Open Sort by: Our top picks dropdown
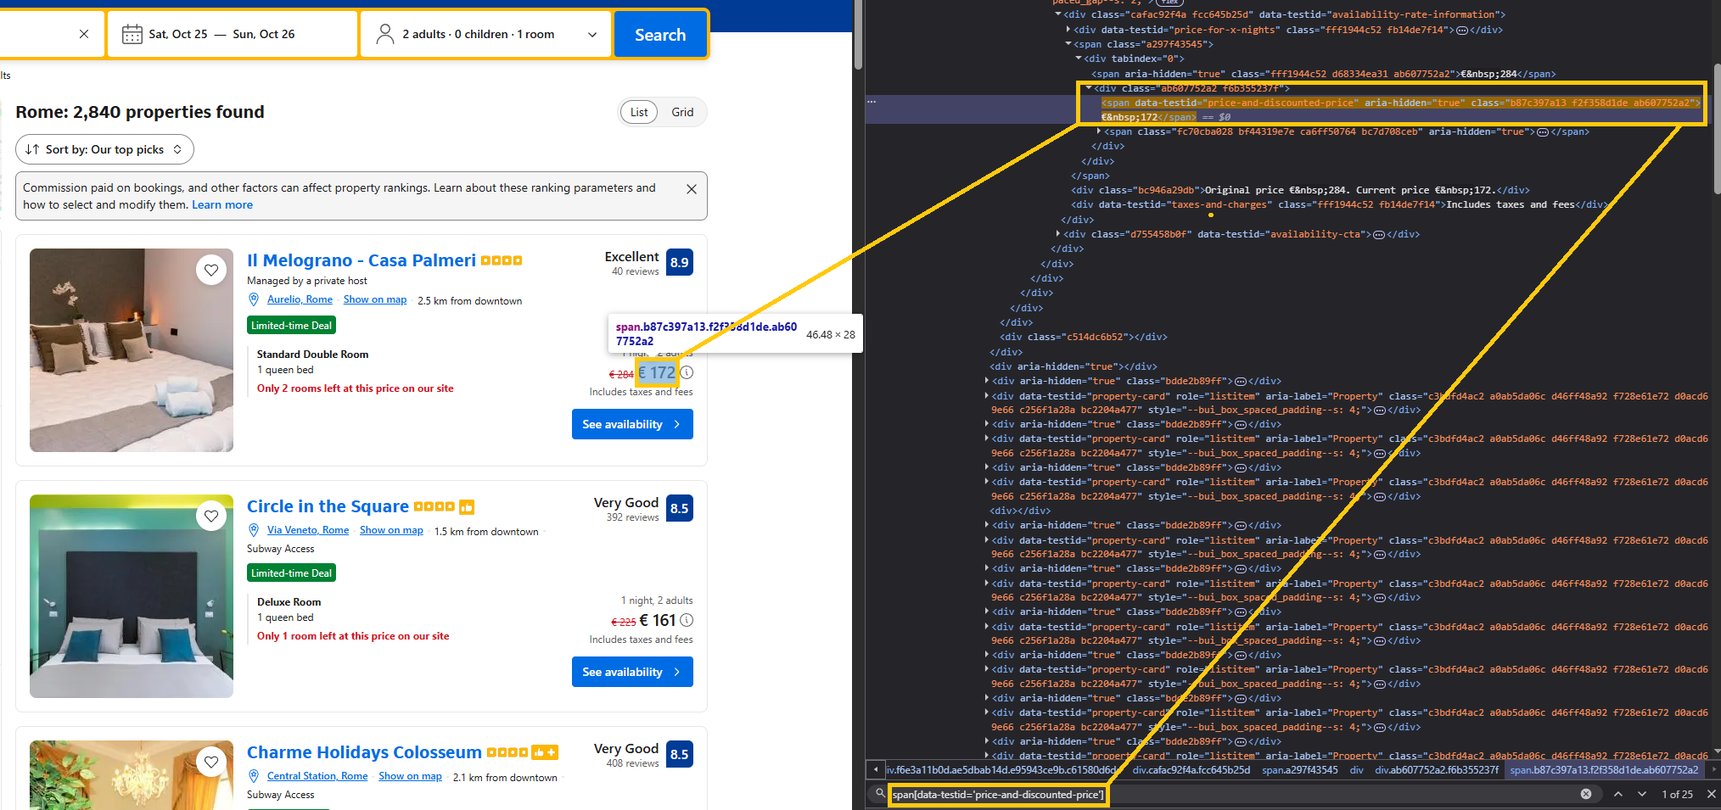 (104, 149)
